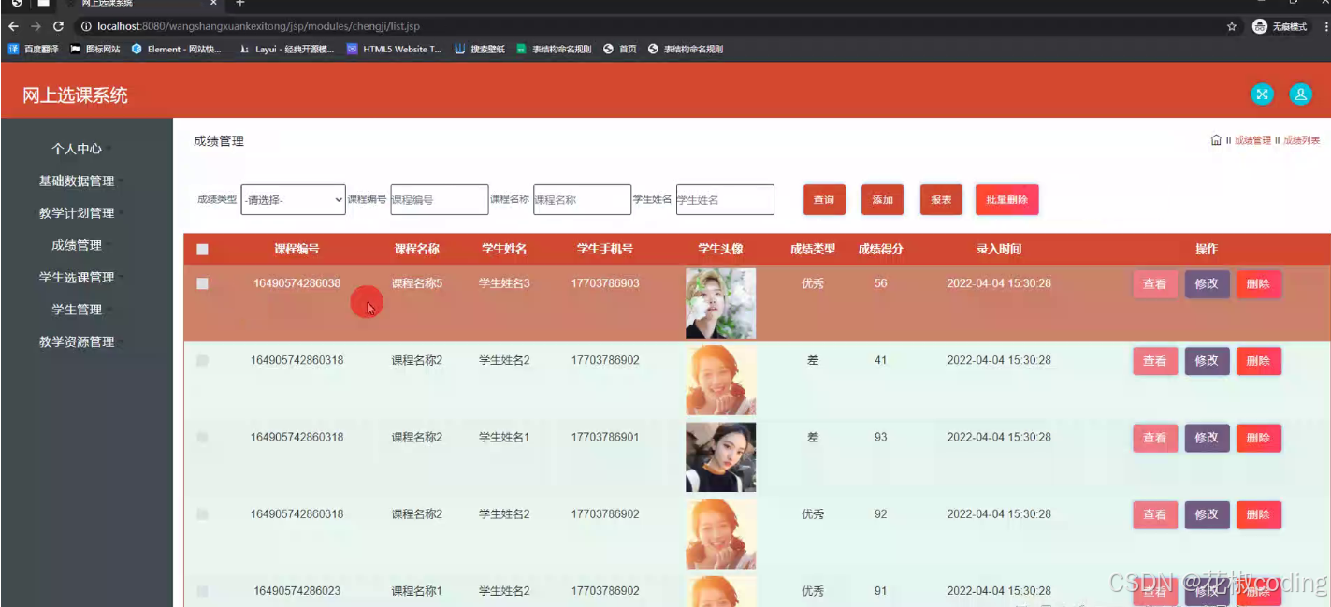Edit the row with score 56
Screen dimensions: 1331x607
pos(1207,284)
